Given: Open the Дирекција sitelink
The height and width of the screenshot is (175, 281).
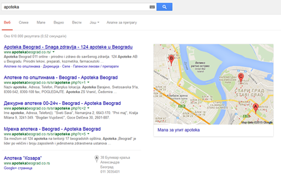Looking at the screenshot, I should (51, 66).
